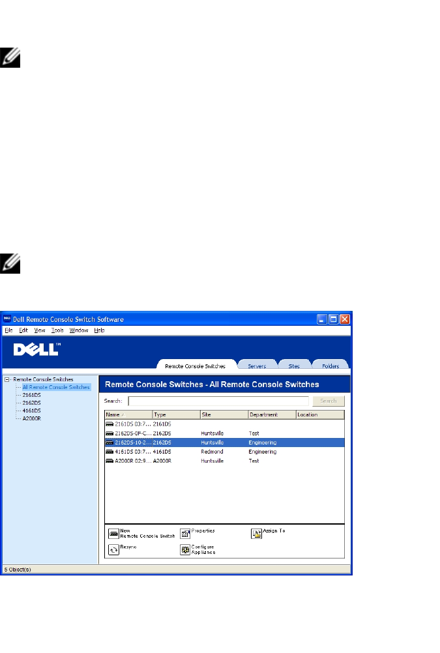Viewport: 440px width, 653px height.
Task: Click the title bar Dell application icon
Action: 7,319
